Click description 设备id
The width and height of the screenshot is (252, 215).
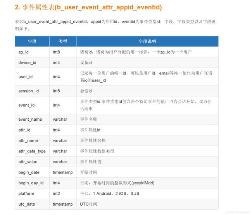click(x=86, y=62)
